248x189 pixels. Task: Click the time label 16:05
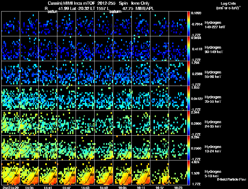(x=122, y=187)
